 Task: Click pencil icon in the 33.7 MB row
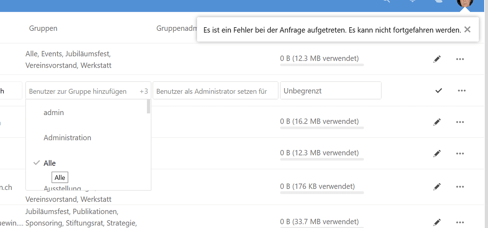click(437, 222)
